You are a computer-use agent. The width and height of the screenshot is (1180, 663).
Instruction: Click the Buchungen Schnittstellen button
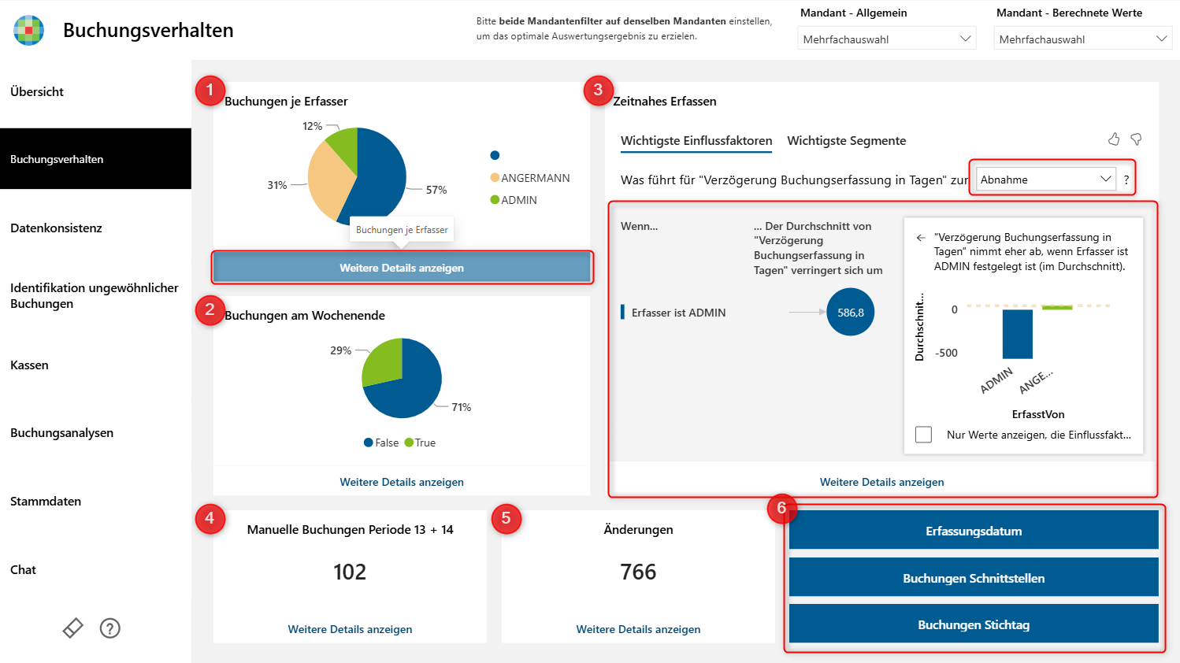[x=974, y=578]
